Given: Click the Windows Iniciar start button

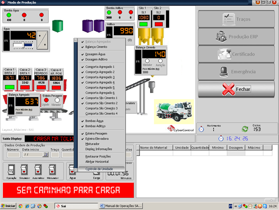Looking at the screenshot, I should tap(8, 206).
